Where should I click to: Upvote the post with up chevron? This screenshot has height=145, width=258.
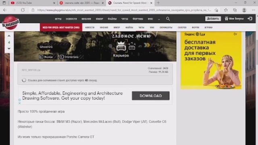click(x=9, y=36)
